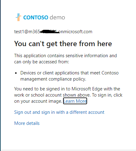The height and width of the screenshot is (151, 136).
Task: Click the "on your account image." text
Action: pos(38,101)
